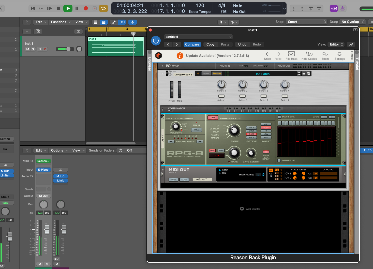Open the tracks area View menu
373x269 pixels.
81,22
